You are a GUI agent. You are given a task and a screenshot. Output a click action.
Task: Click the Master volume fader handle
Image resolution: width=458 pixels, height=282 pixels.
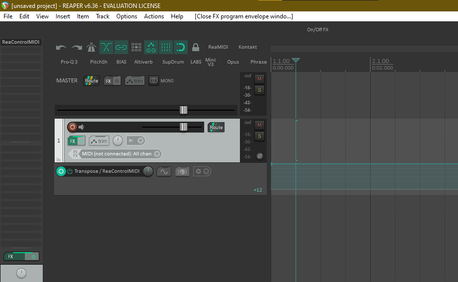pyautogui.click(x=183, y=110)
